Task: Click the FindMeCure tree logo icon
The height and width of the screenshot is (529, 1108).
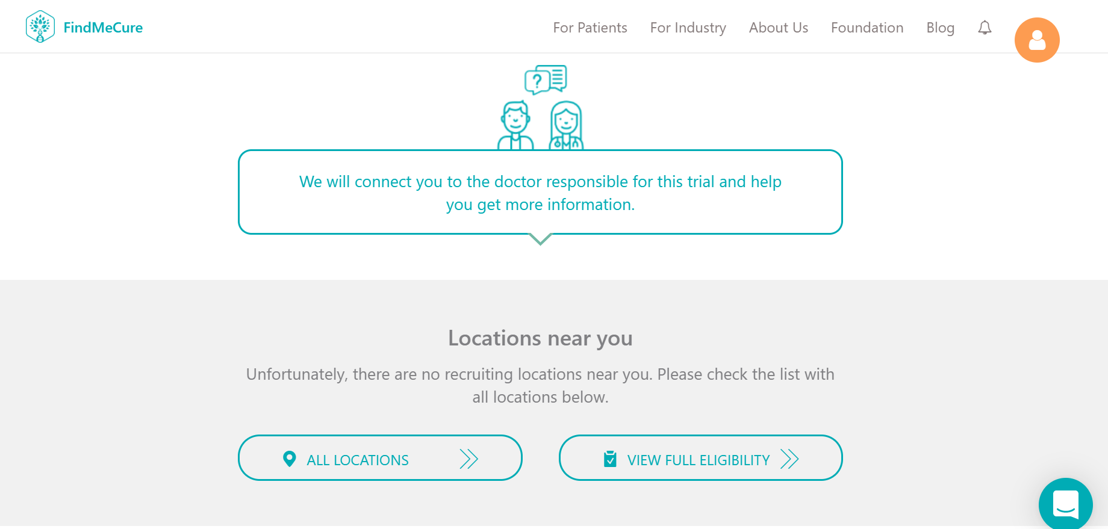Action: coord(40,27)
